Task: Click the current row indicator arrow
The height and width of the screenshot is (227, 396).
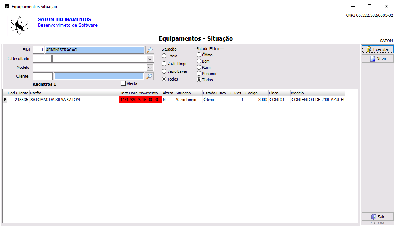Action: [5, 100]
